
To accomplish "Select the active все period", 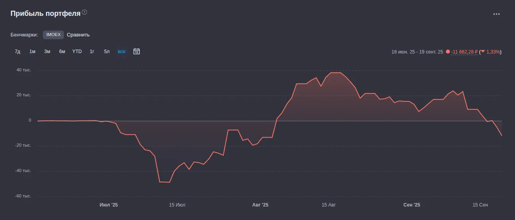I will click(x=122, y=52).
